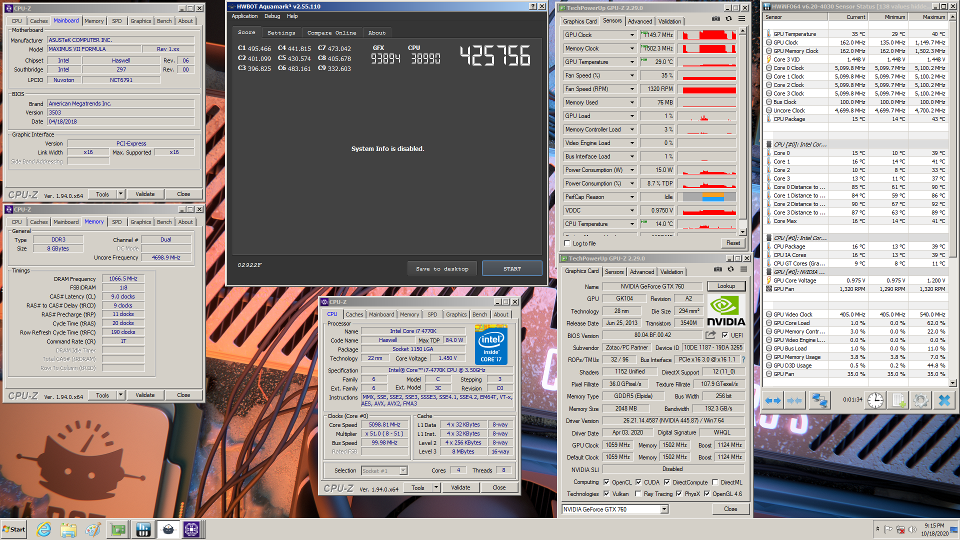
Task: Open the green GPU-Z taskbar icon
Action: pos(118,529)
